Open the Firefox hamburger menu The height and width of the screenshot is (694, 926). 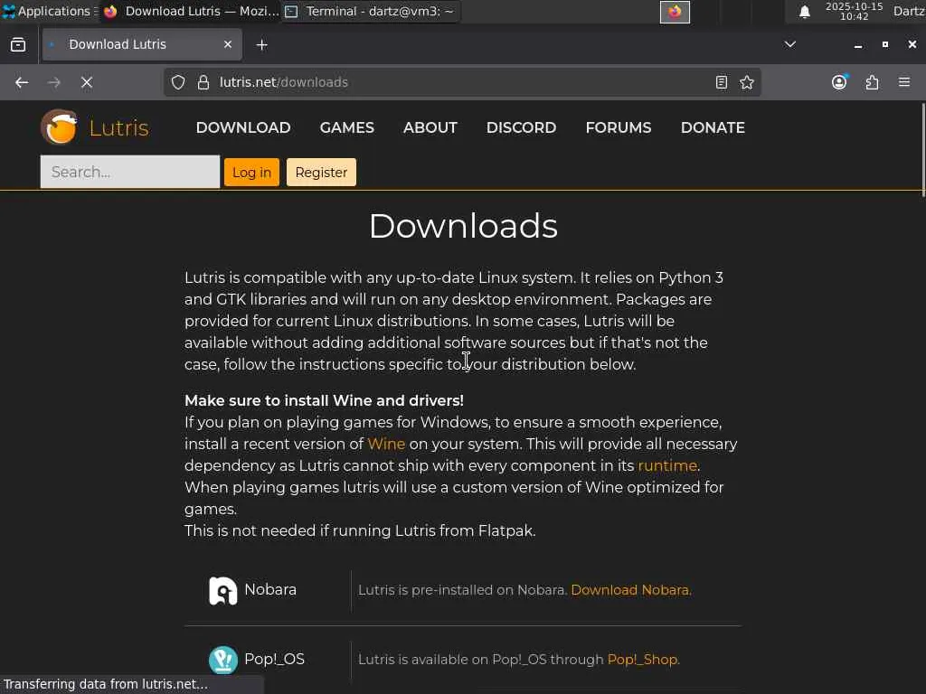point(904,82)
